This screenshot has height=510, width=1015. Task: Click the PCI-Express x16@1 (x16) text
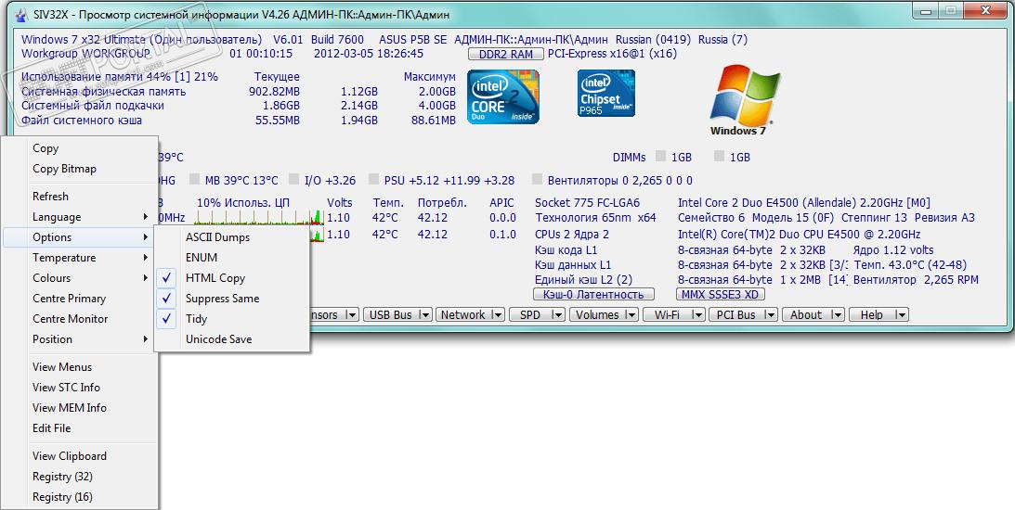pyautogui.click(x=612, y=54)
